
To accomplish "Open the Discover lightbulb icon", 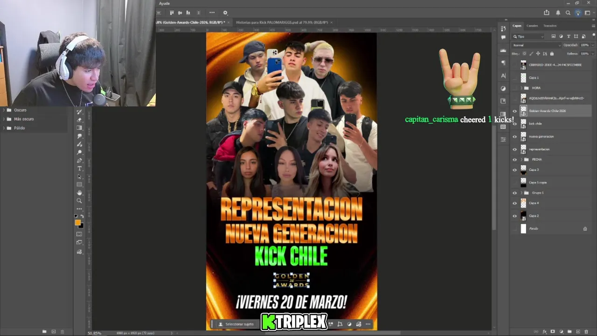I will coord(578,13).
